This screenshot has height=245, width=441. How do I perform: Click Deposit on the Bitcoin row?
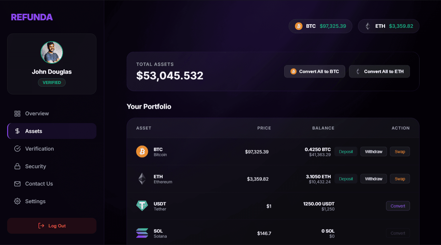[346, 151]
